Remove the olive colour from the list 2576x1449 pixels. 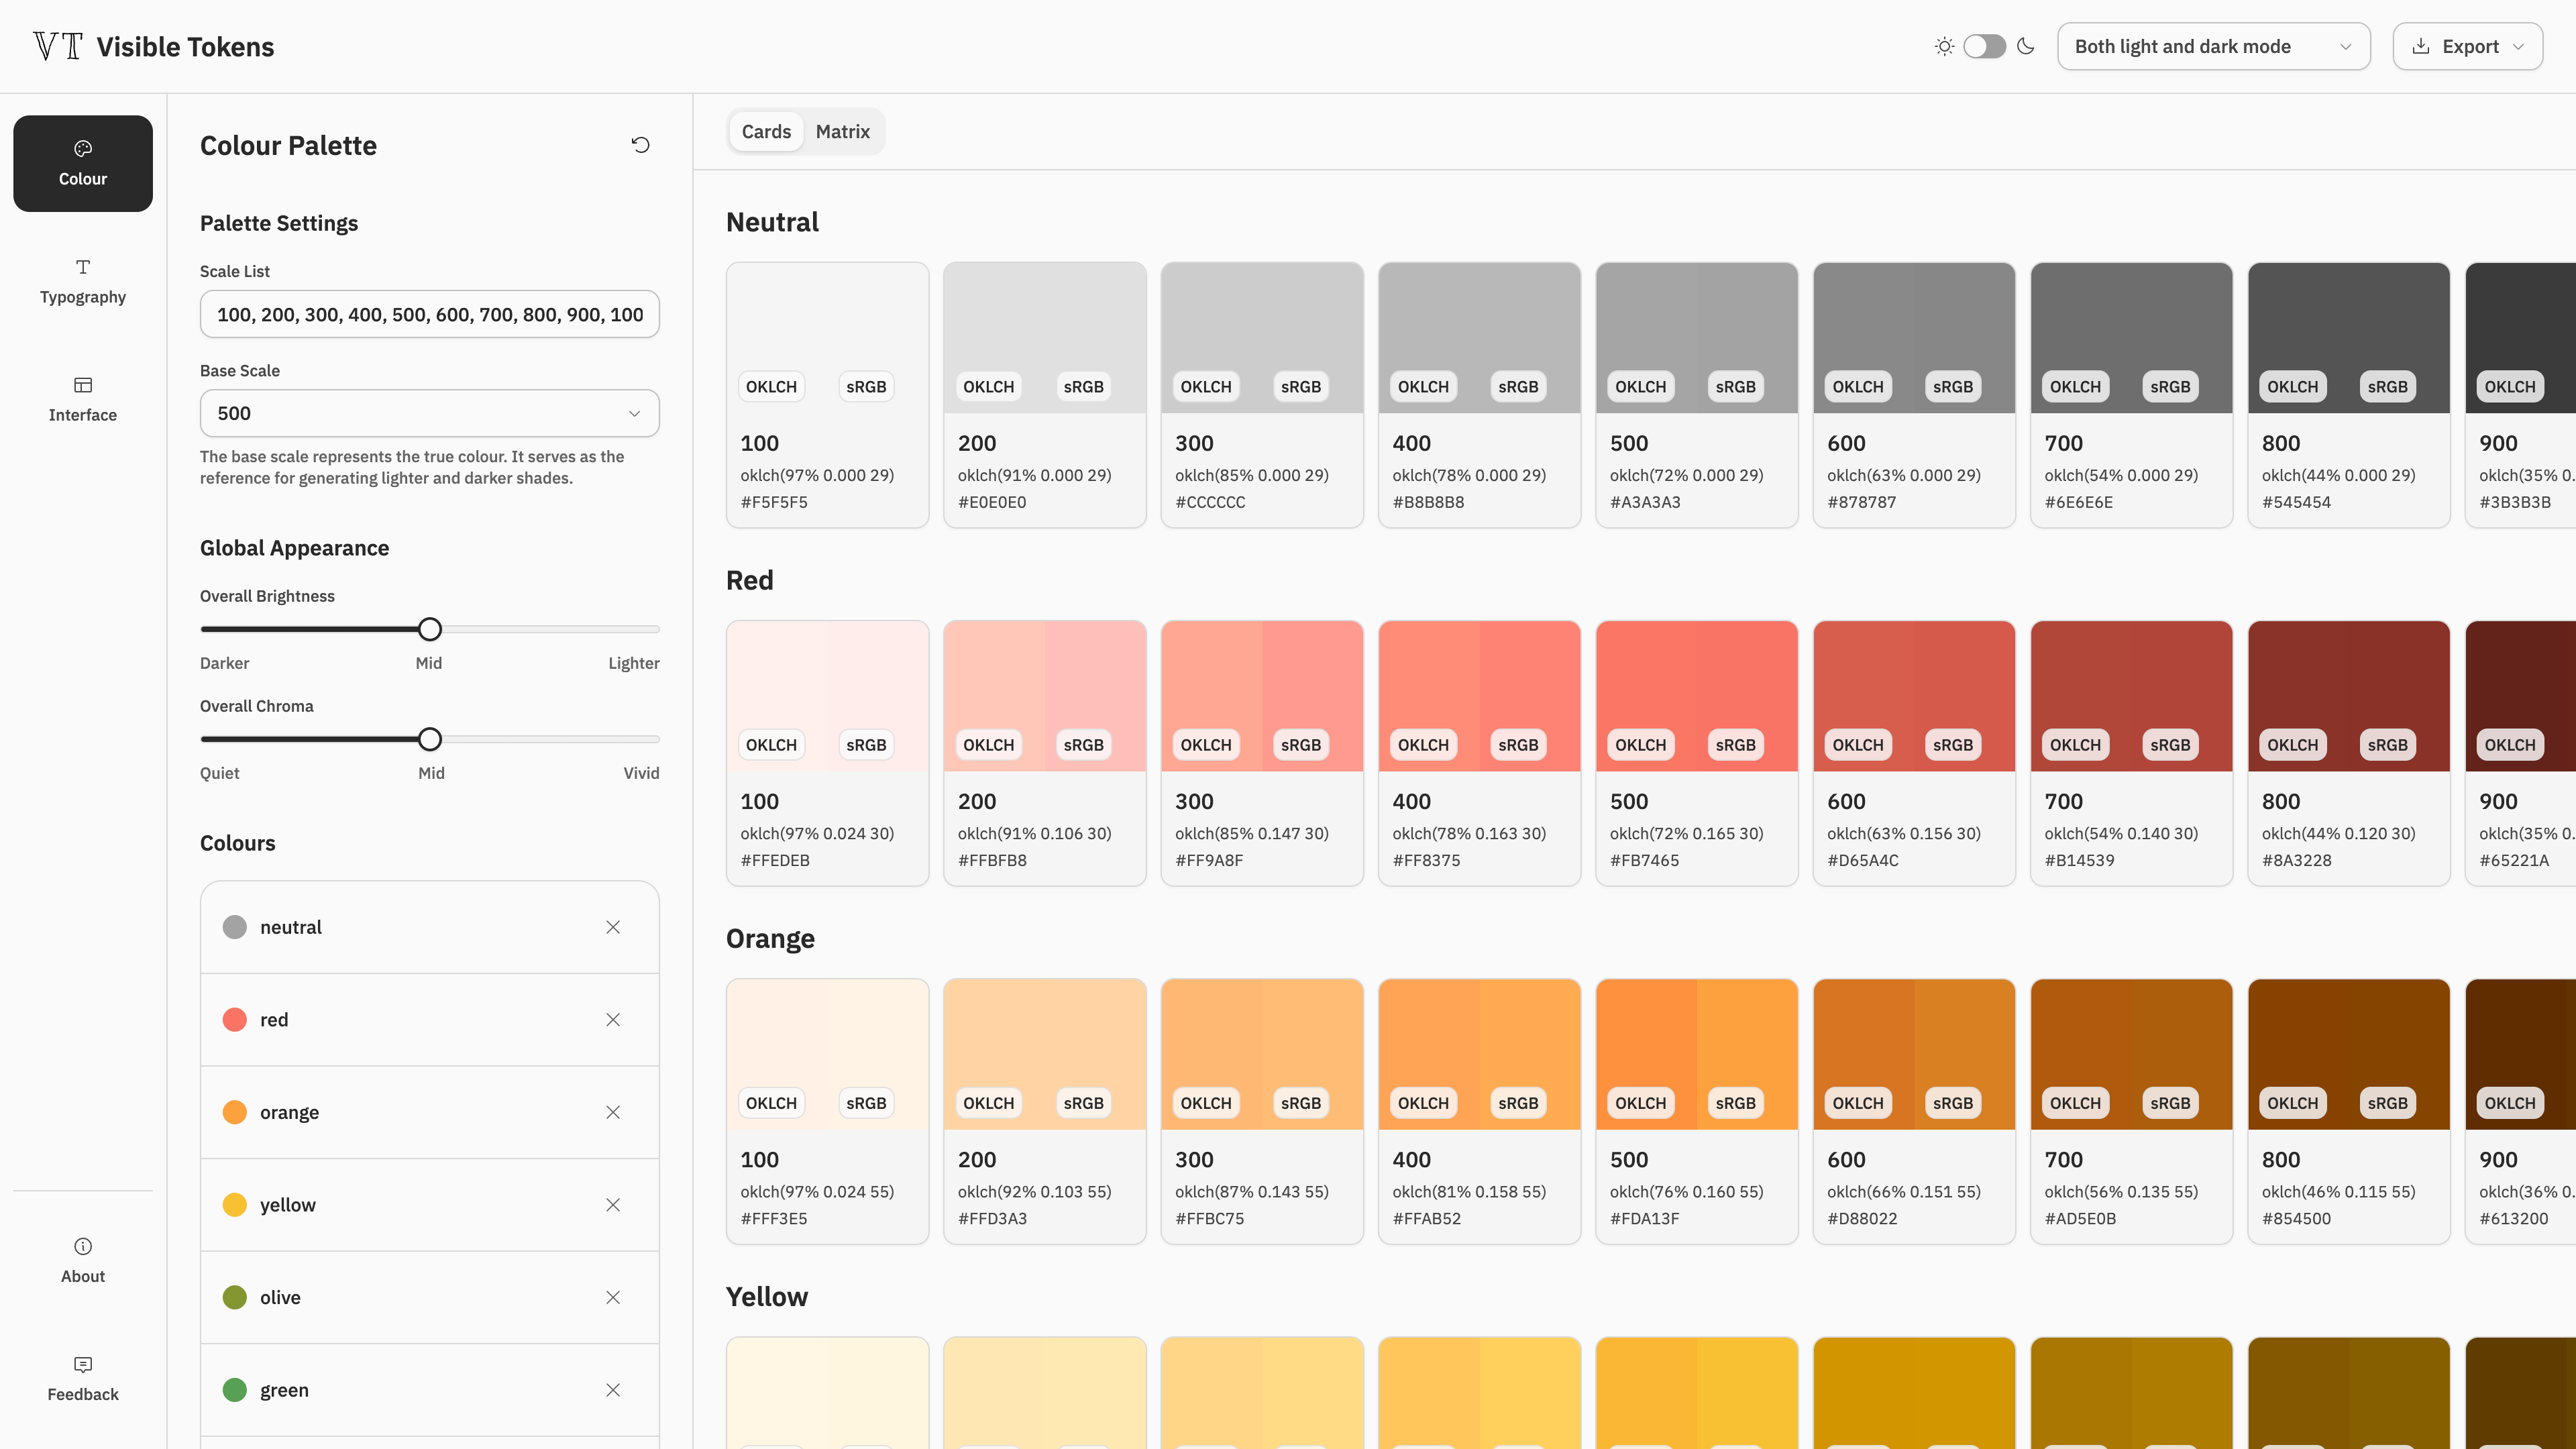point(613,1297)
